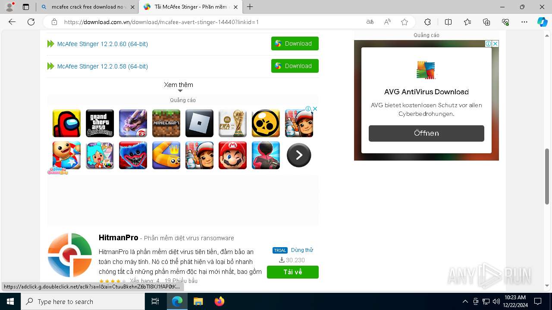552x310 pixels.
Task: Click the Öffnen button in AVG ad
Action: tap(427, 133)
